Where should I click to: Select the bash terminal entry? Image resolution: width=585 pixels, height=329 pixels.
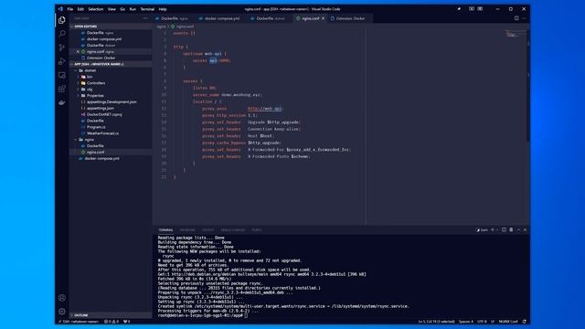tap(482, 229)
